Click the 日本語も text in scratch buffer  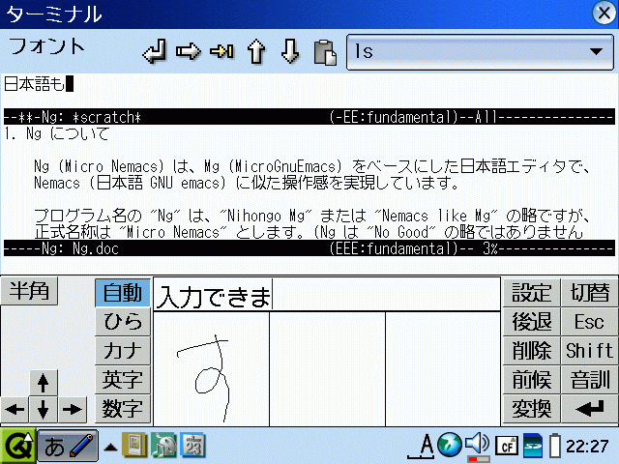point(34,84)
